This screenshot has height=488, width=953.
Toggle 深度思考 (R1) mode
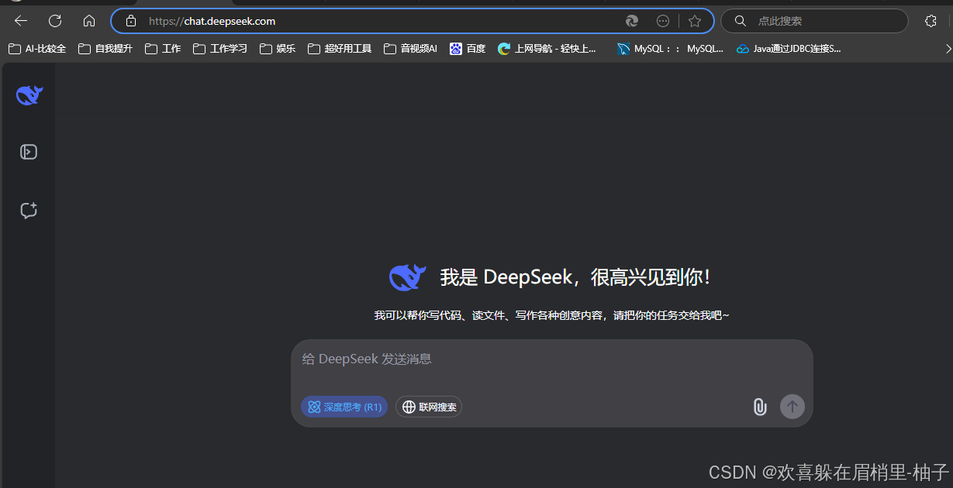pos(344,407)
